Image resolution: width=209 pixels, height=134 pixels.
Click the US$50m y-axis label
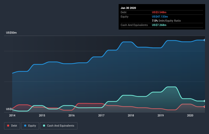point(11,33)
